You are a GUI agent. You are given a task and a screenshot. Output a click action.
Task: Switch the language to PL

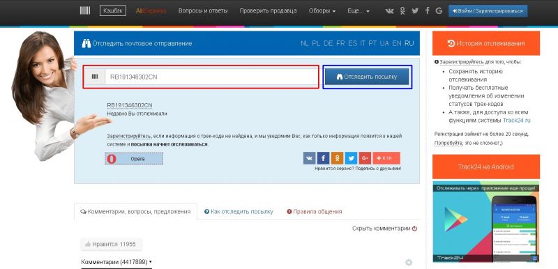316,43
